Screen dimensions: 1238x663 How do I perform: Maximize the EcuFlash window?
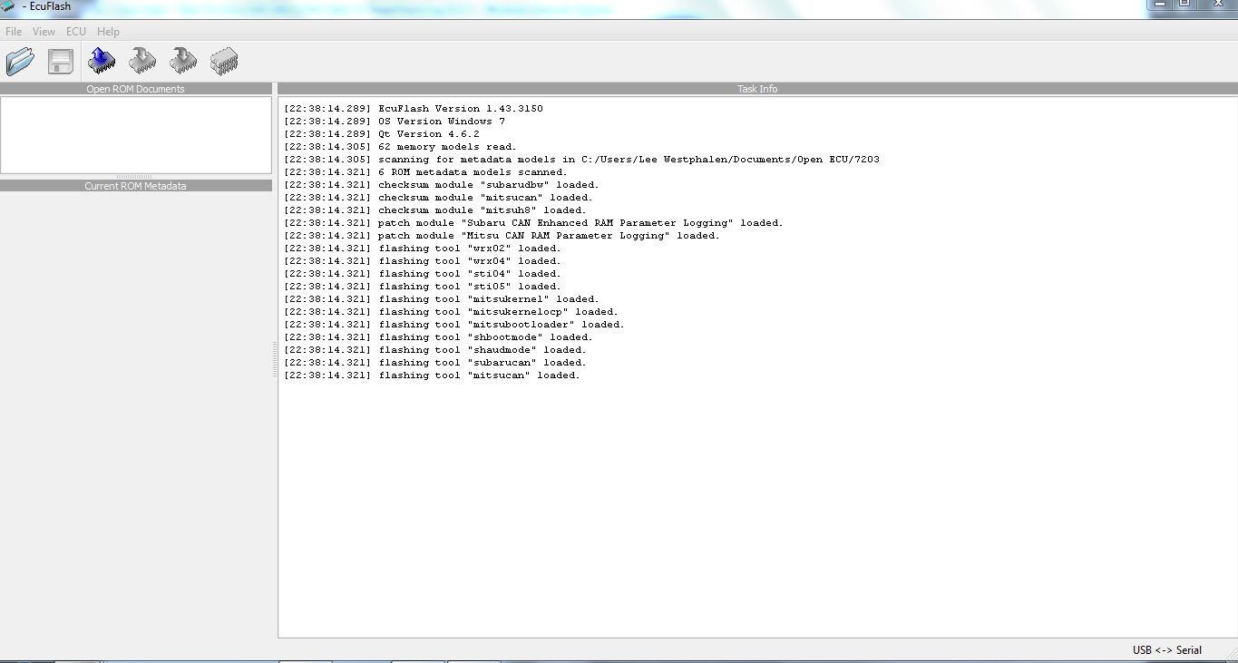1184,5
